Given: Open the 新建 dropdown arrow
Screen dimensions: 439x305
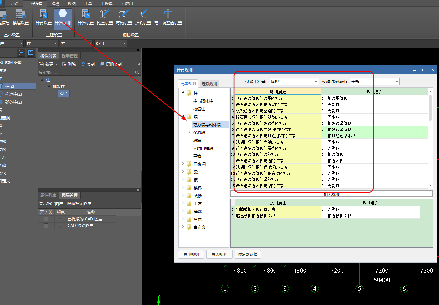Looking at the screenshot, I should click(57, 64).
